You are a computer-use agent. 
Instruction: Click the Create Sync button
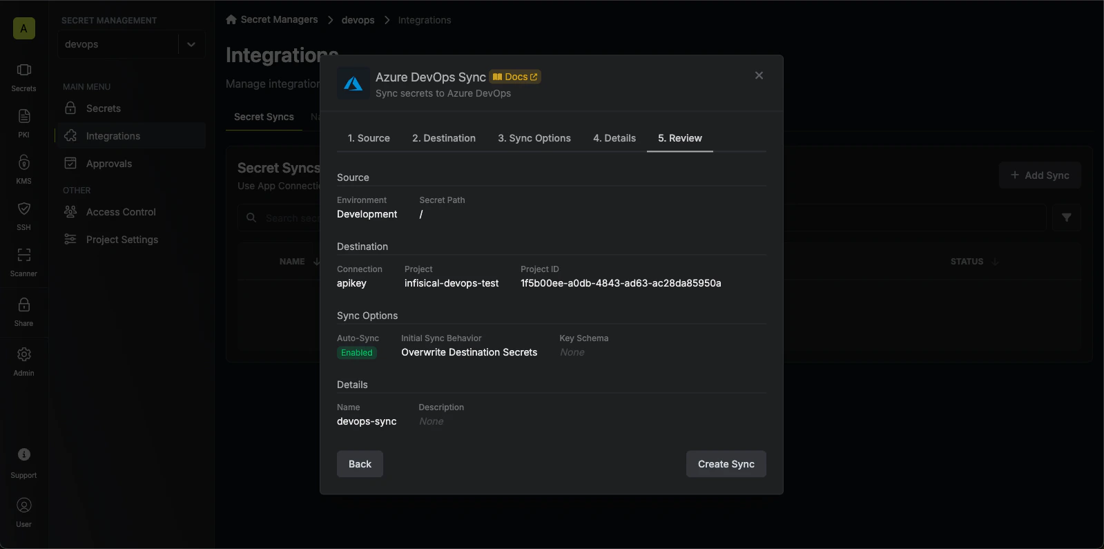point(726,464)
